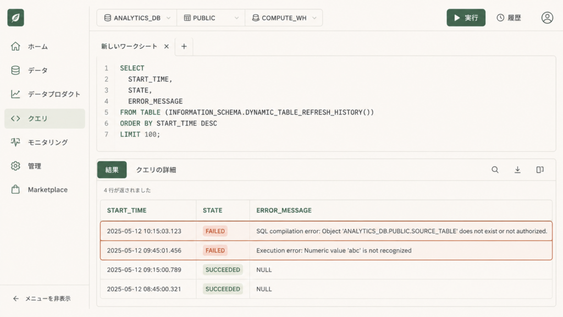This screenshot has height=317, width=563.
Task: Click the gear icon beside 管理
Action: tap(15, 166)
